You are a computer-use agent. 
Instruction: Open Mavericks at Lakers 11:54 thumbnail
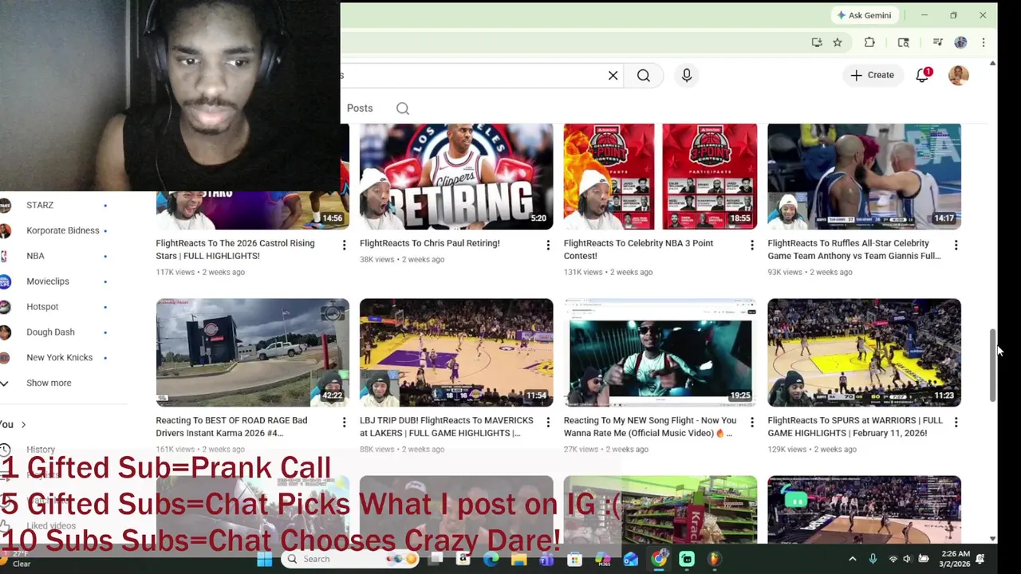456,353
